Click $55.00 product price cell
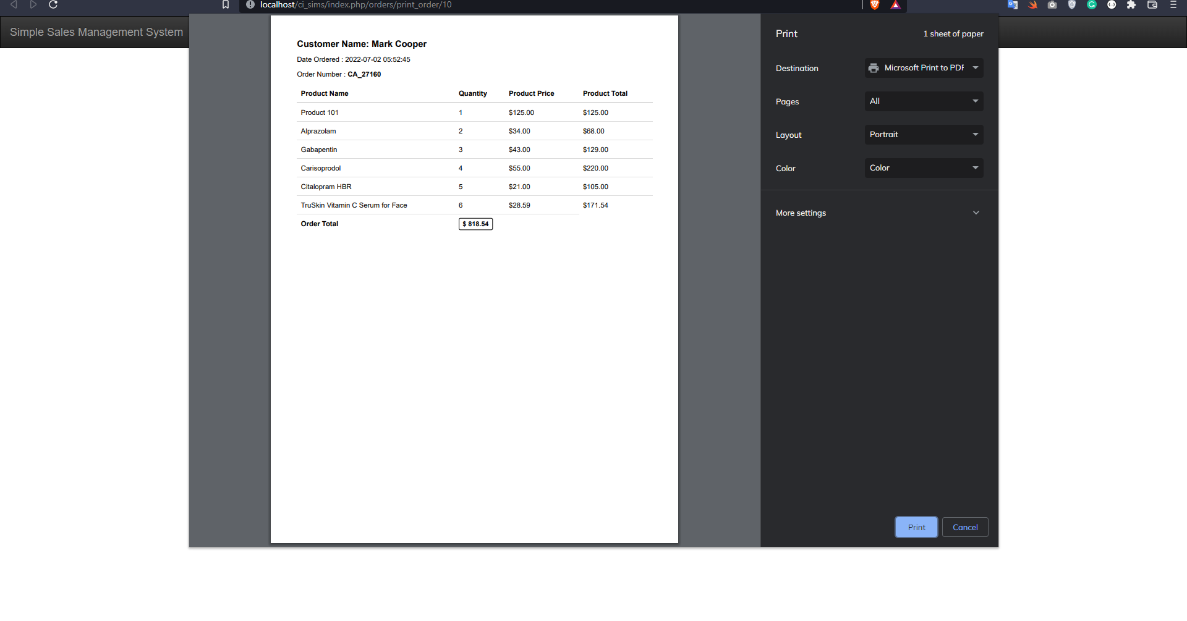Screen dimensions: 1187x621 (519, 168)
